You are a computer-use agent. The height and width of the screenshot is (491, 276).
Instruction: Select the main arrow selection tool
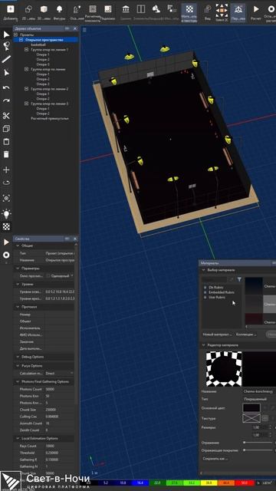[x=6, y=35]
